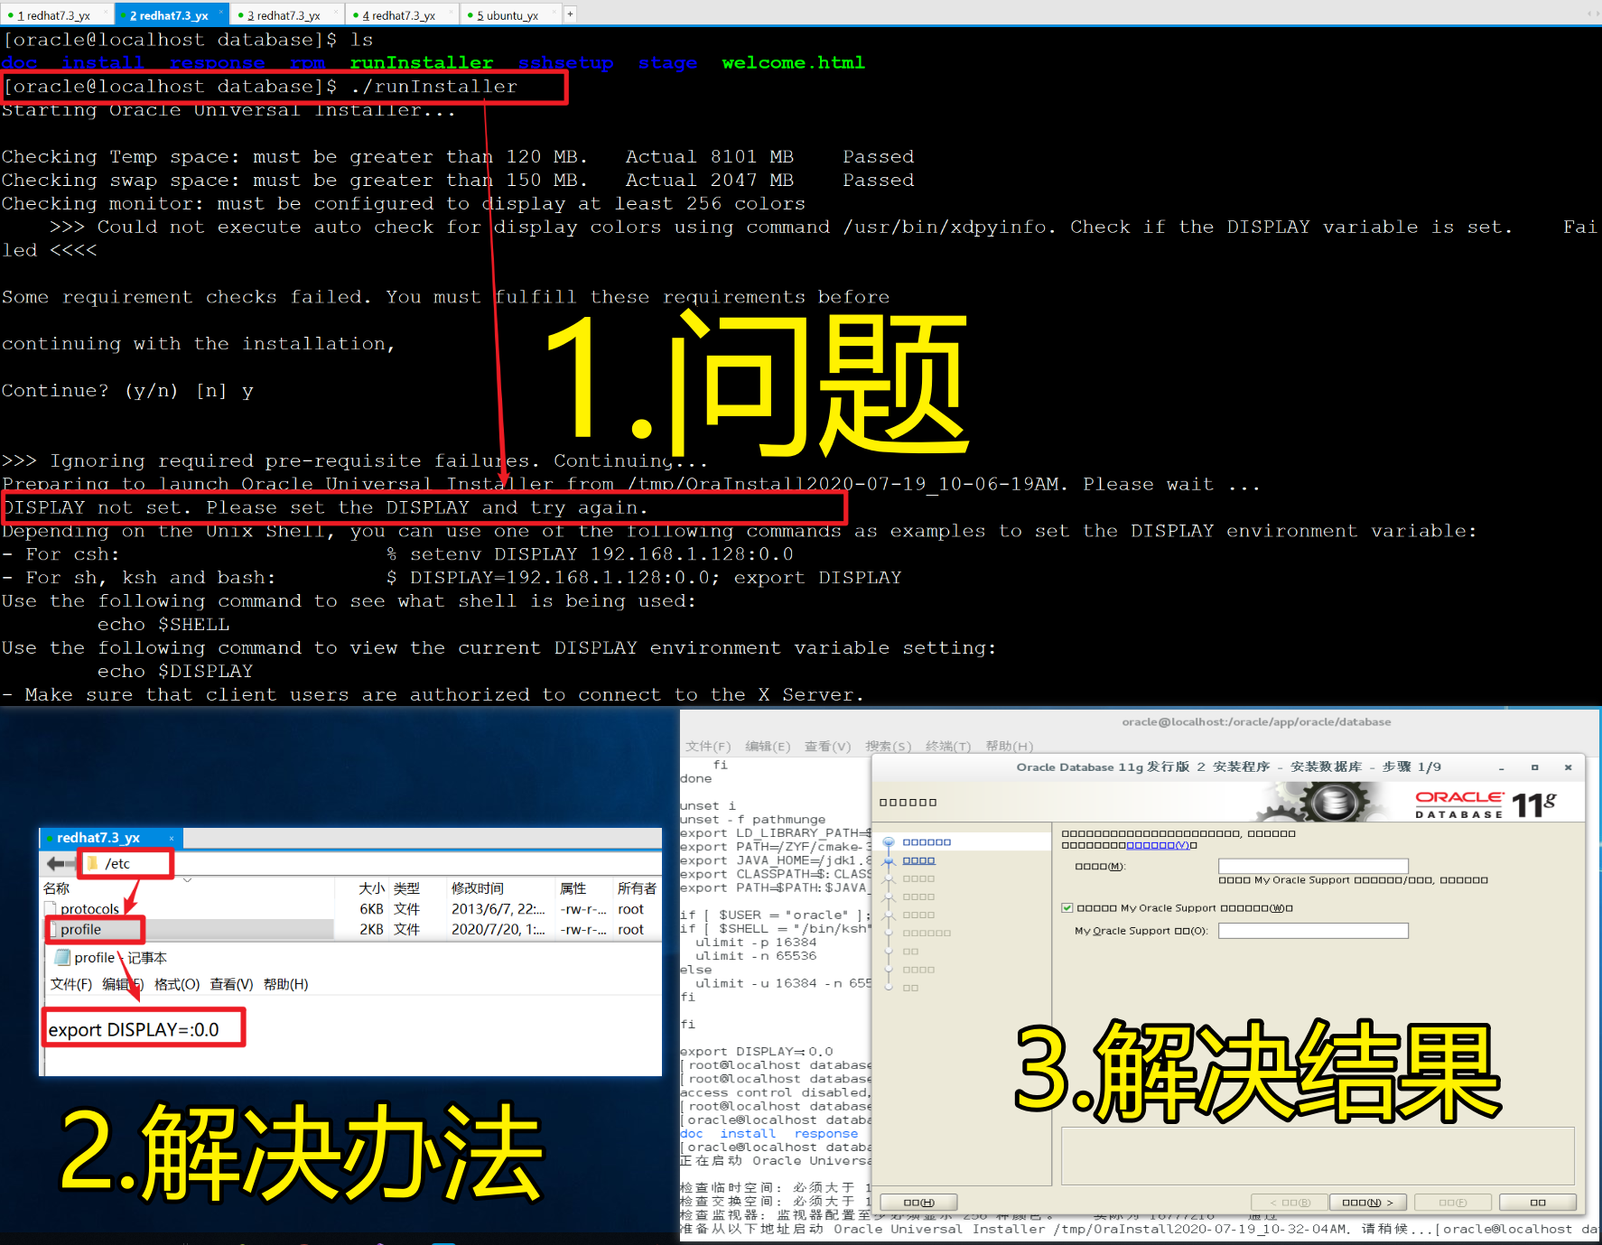Click the back arrow in file browser
The width and height of the screenshot is (1602, 1245).
(60, 864)
